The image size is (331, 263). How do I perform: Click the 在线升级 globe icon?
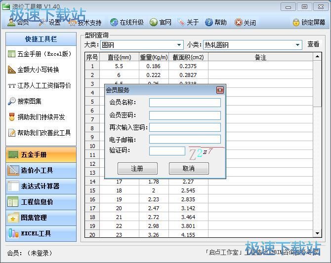114,22
